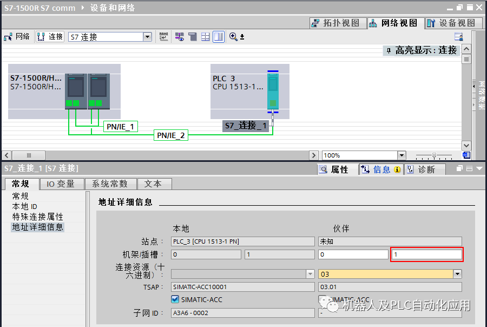Open the IO 变量 tab

coord(62,184)
